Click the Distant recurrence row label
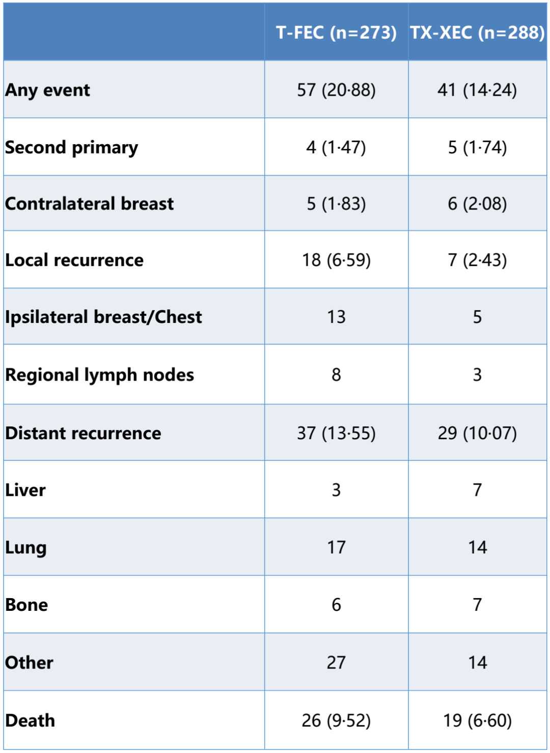550x753 pixels. coord(83,433)
